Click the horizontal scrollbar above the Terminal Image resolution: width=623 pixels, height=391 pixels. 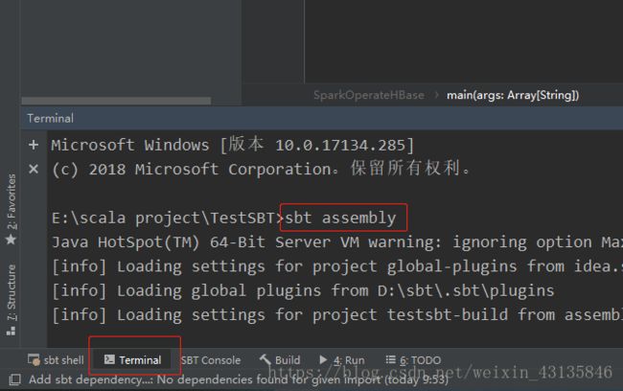116,101
